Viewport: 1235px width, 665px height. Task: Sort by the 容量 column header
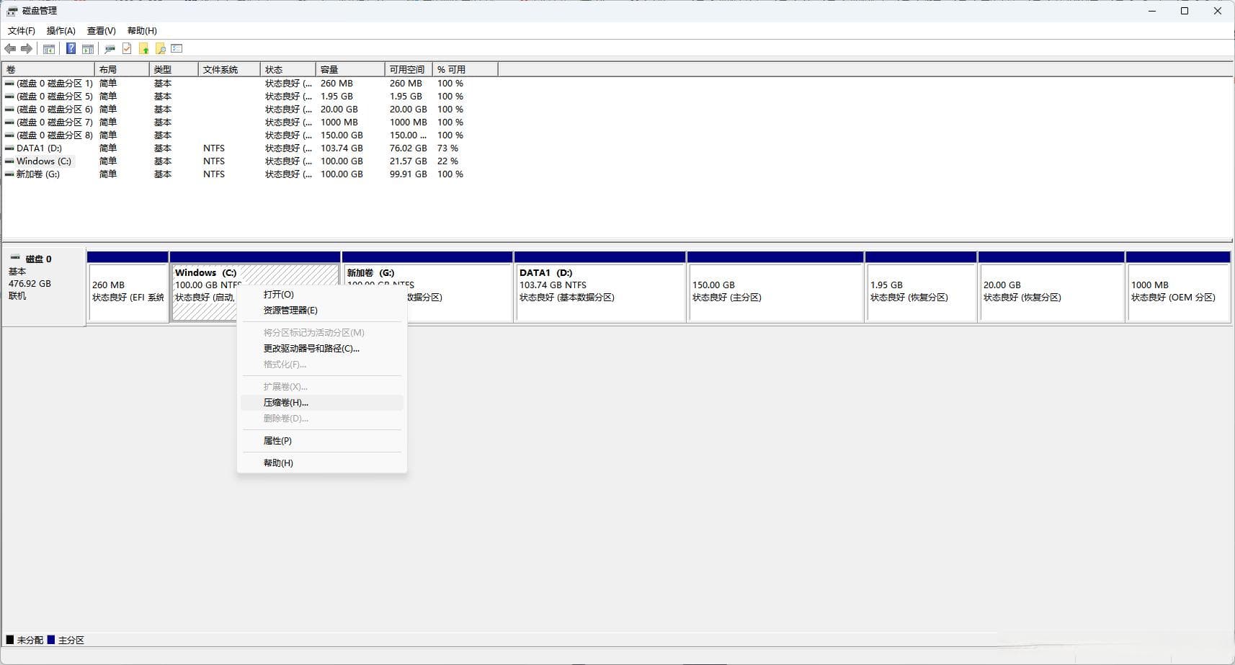(x=350, y=69)
